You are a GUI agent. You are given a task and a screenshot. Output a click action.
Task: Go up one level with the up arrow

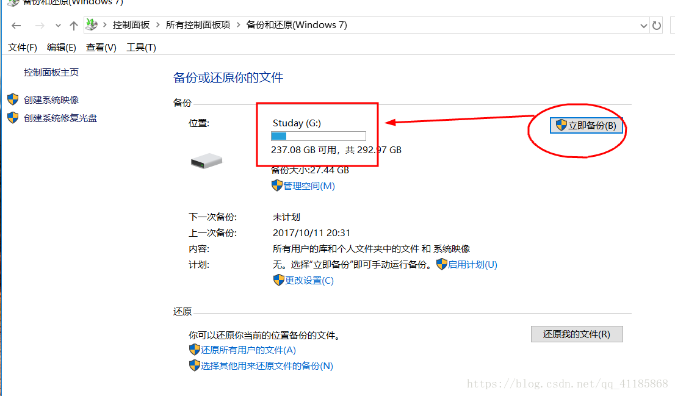(x=74, y=26)
